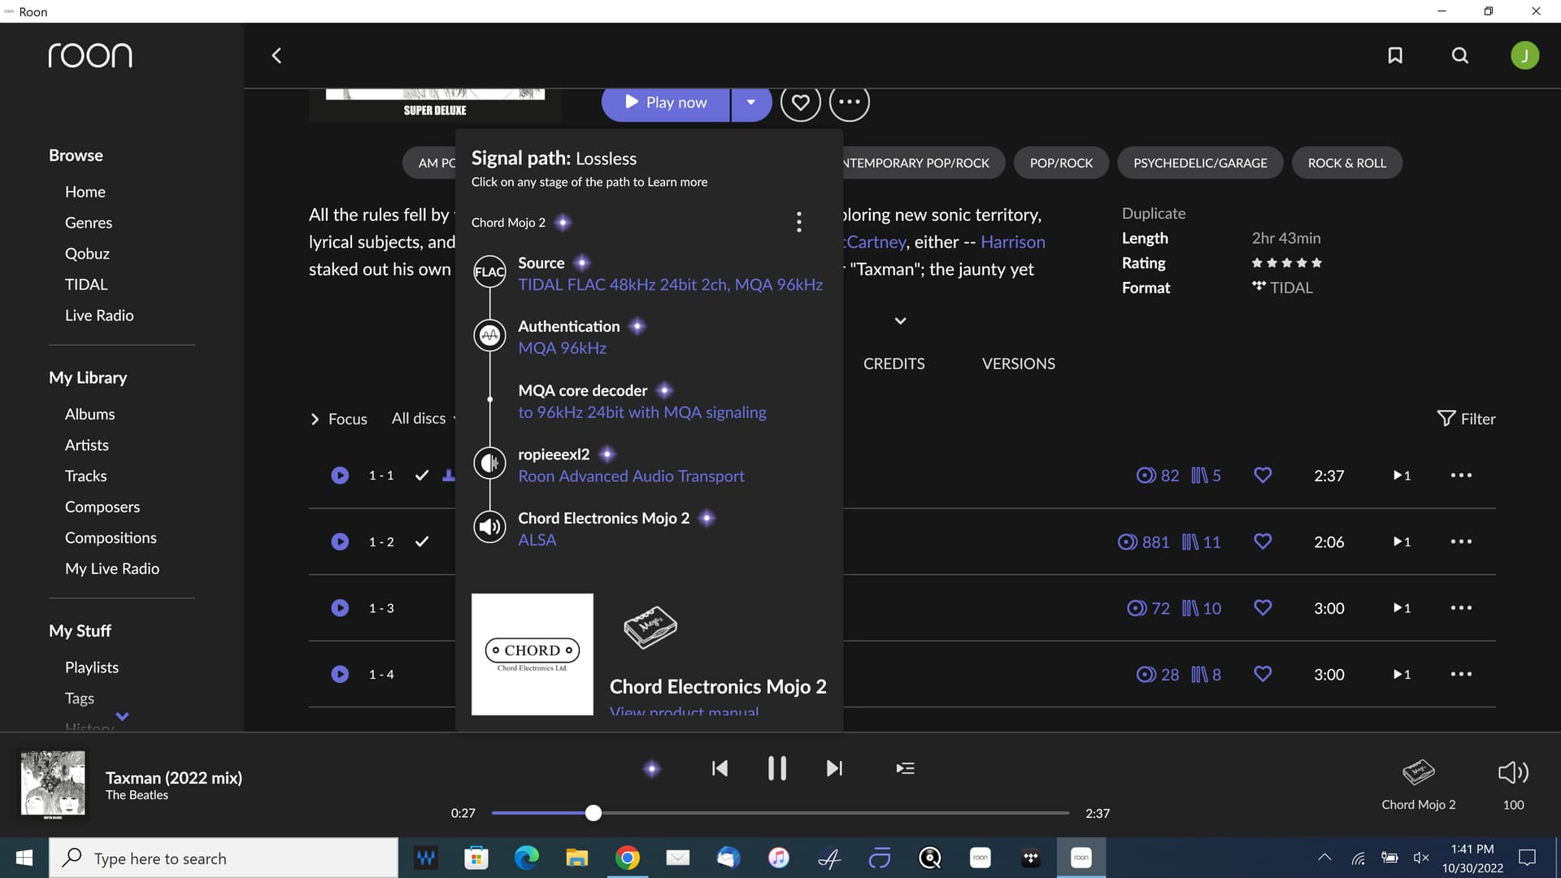Play track 1-3
This screenshot has height=878, width=1561.
340,608
